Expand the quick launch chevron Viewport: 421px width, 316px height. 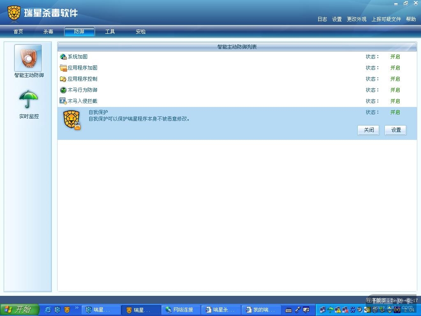pos(76,308)
